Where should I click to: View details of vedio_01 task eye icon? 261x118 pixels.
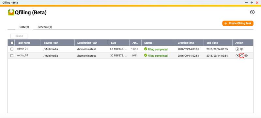click(x=246, y=56)
